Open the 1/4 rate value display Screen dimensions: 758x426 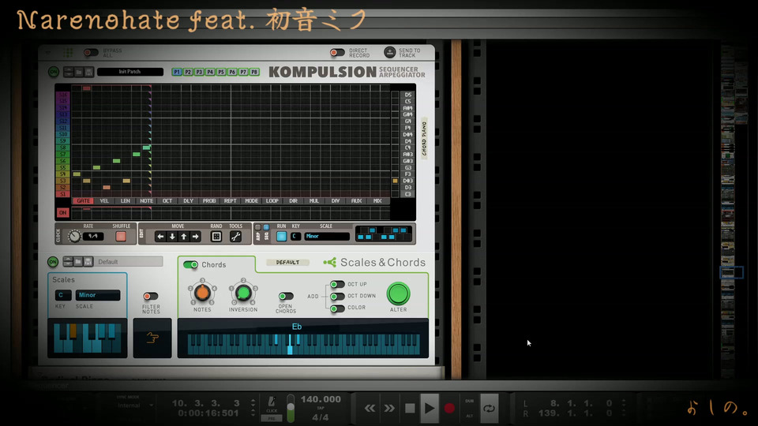click(93, 236)
